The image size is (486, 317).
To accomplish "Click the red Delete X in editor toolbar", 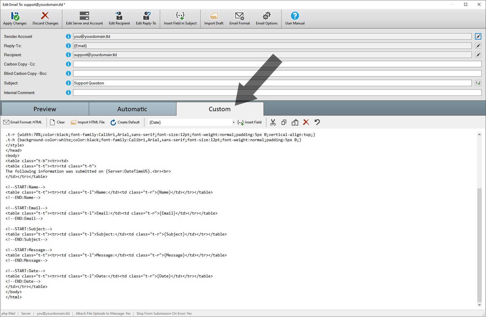I will click(306, 122).
